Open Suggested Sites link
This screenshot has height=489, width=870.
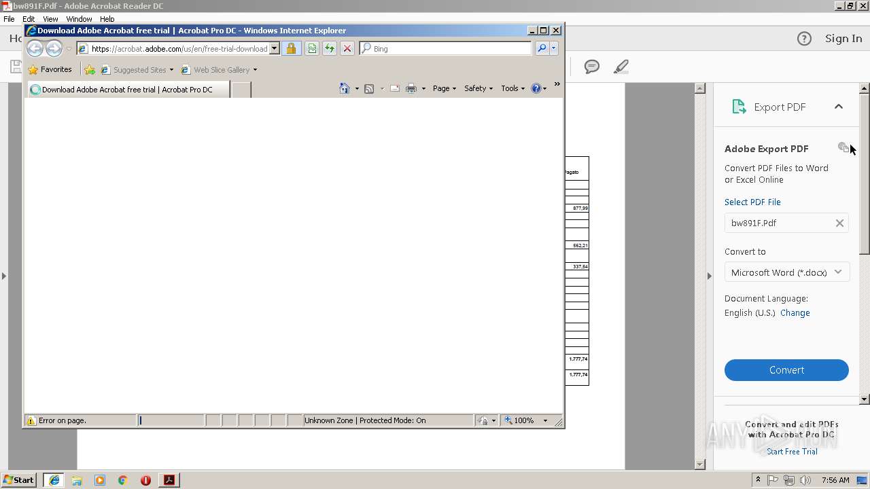click(137, 69)
